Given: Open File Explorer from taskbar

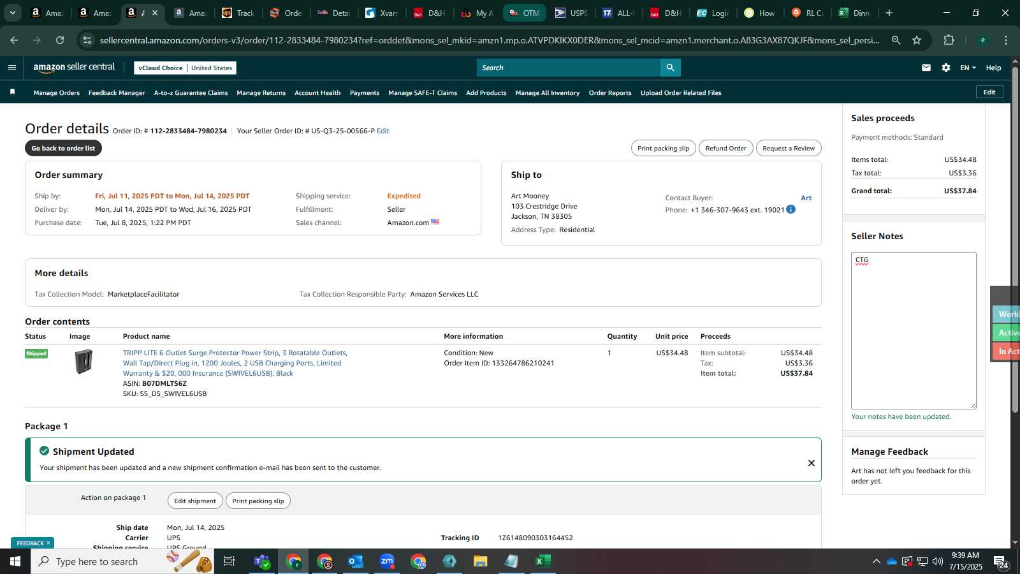Looking at the screenshot, I should click(480, 561).
